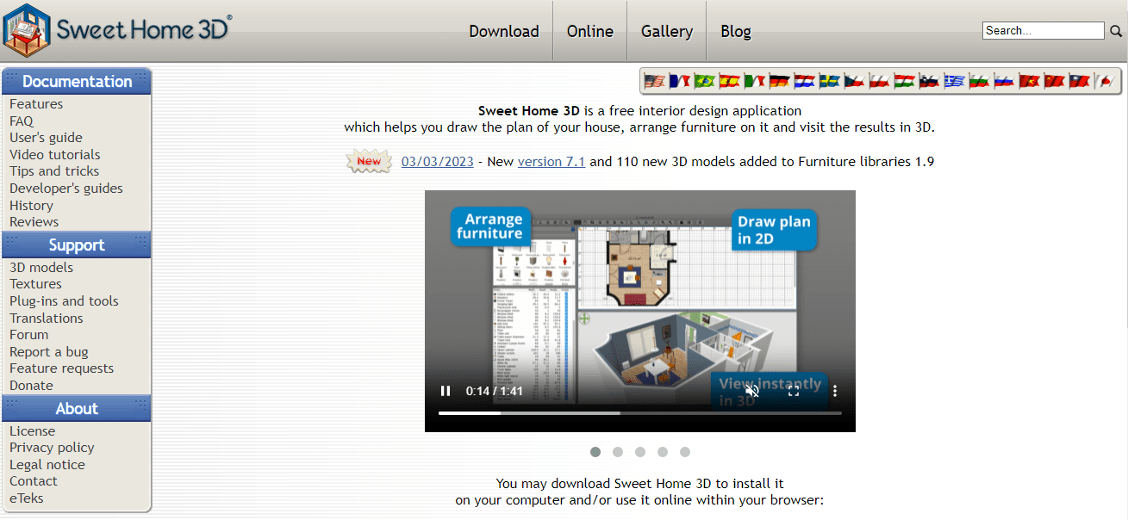Open the 03/03/2023 news link
1128x520 pixels.
coord(437,161)
